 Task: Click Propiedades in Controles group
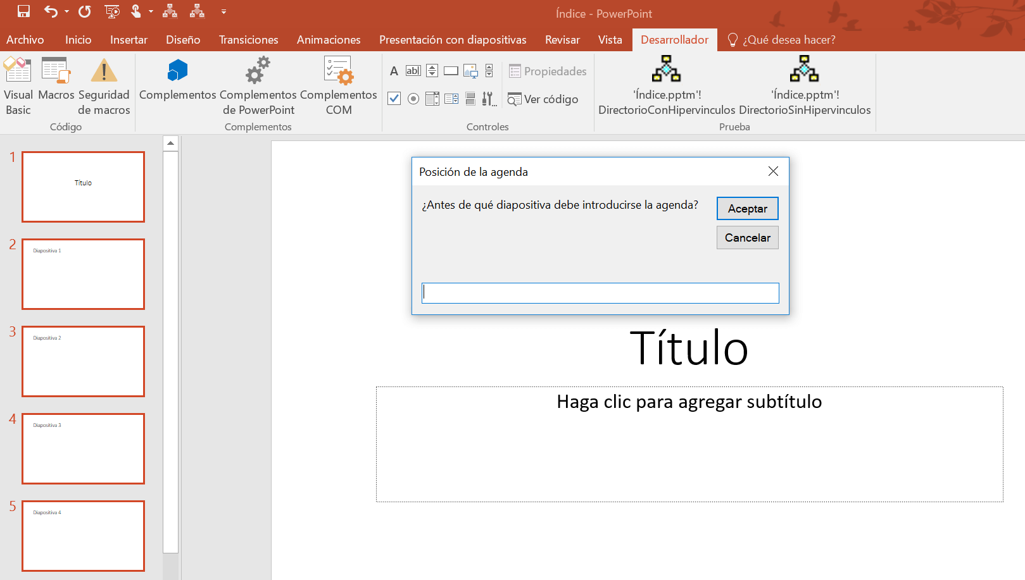tap(548, 71)
